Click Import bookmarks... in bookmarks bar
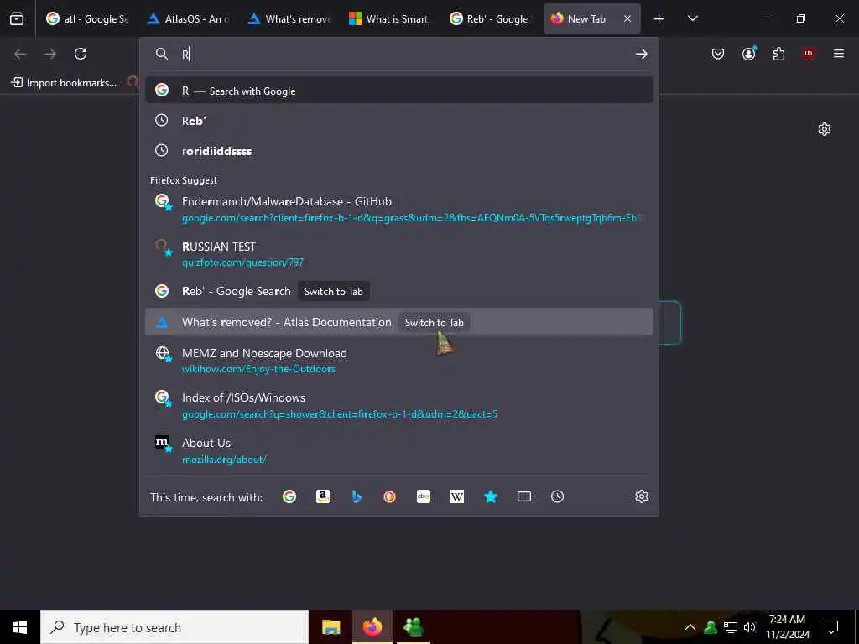 click(x=64, y=83)
